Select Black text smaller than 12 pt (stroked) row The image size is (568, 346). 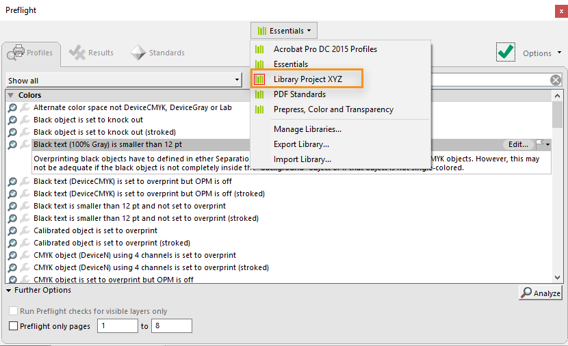coord(146,218)
